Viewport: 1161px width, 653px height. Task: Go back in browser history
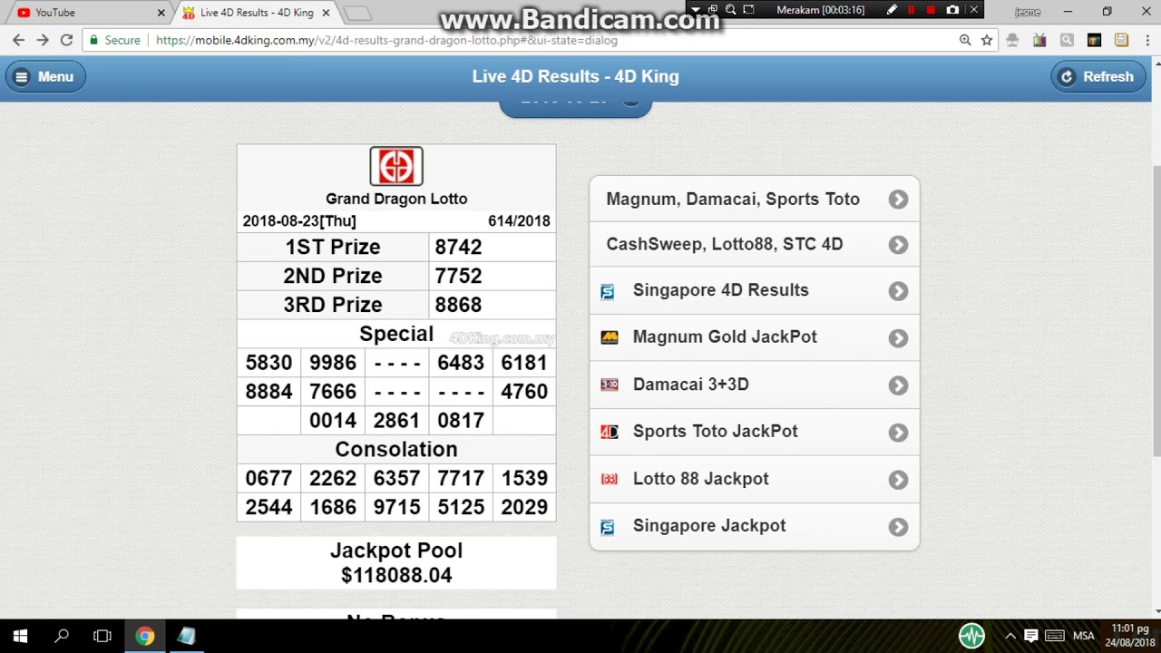click(18, 40)
